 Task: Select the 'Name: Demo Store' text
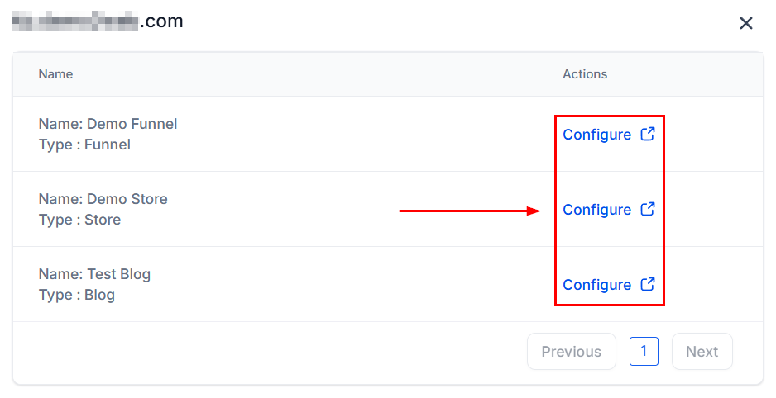(x=103, y=199)
